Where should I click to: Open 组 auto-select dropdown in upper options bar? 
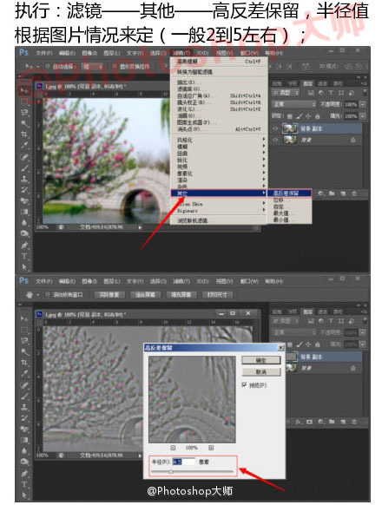coord(93,66)
